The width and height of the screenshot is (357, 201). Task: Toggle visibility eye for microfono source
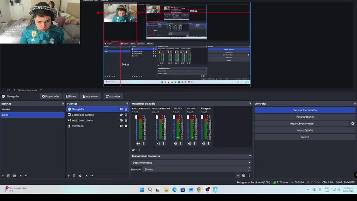click(121, 126)
